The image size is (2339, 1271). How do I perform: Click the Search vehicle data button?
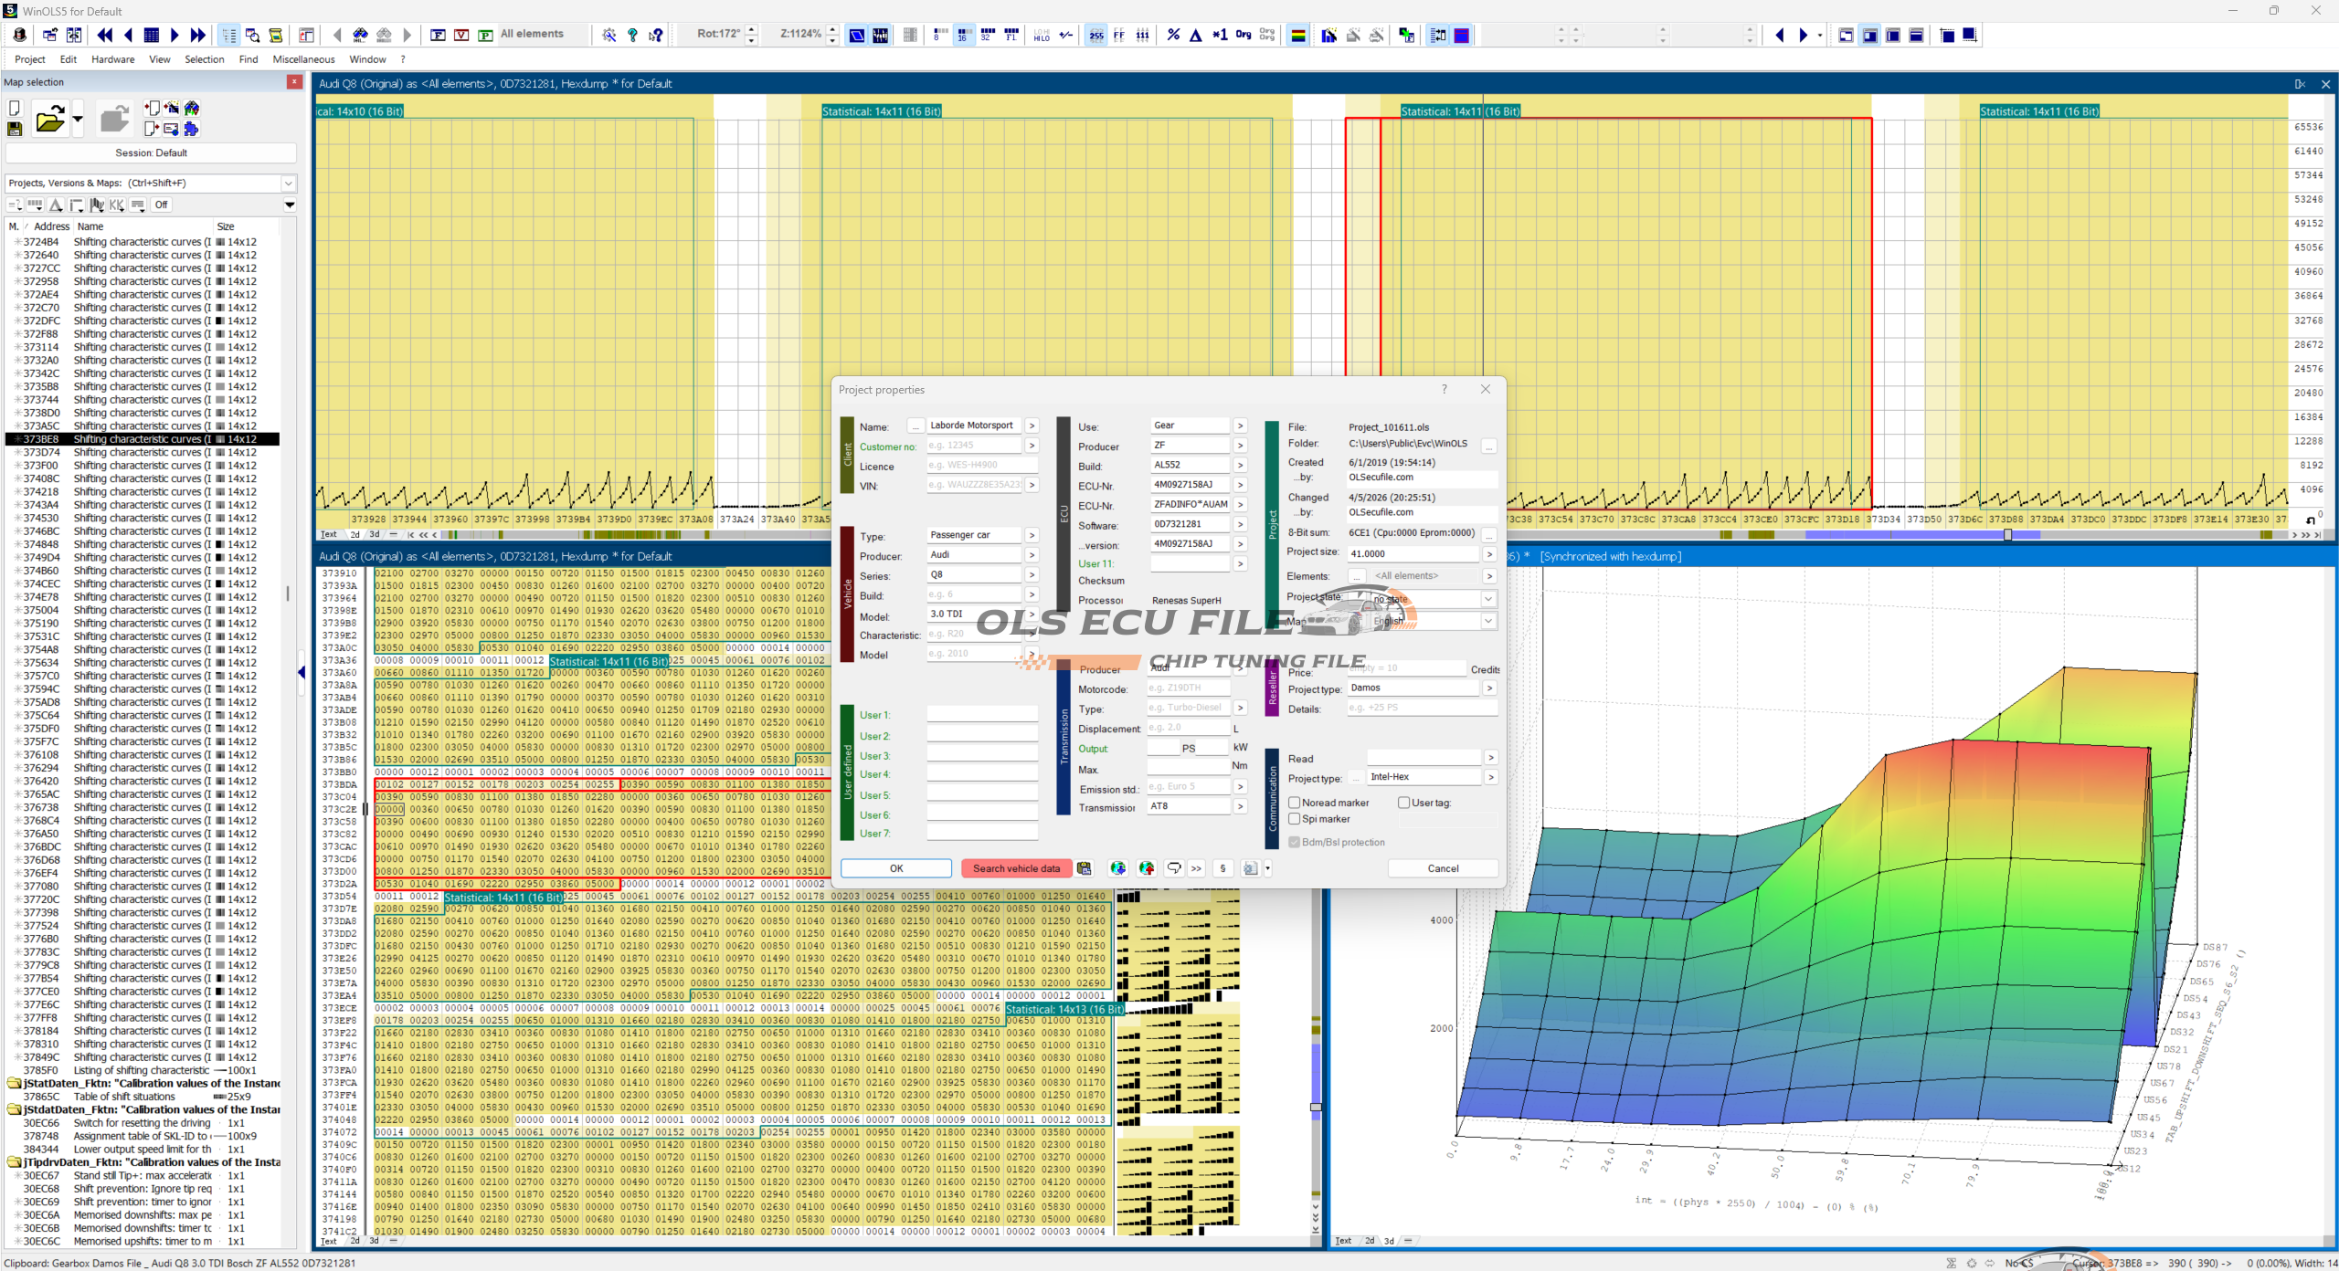[x=1016, y=868]
